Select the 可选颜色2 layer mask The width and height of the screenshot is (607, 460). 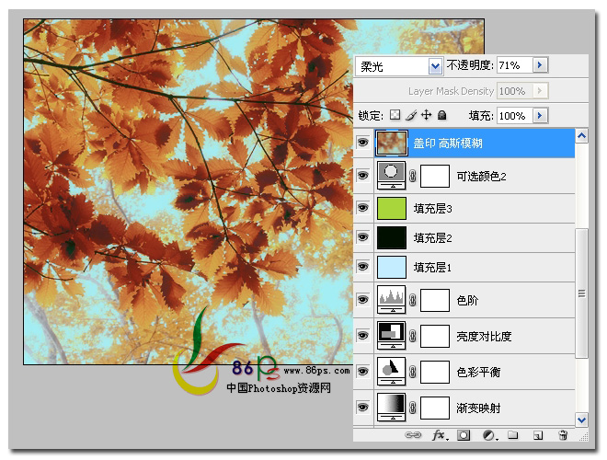click(435, 176)
